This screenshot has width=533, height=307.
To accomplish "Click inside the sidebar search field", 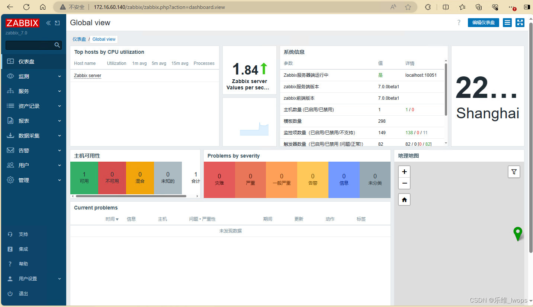I will coord(30,45).
